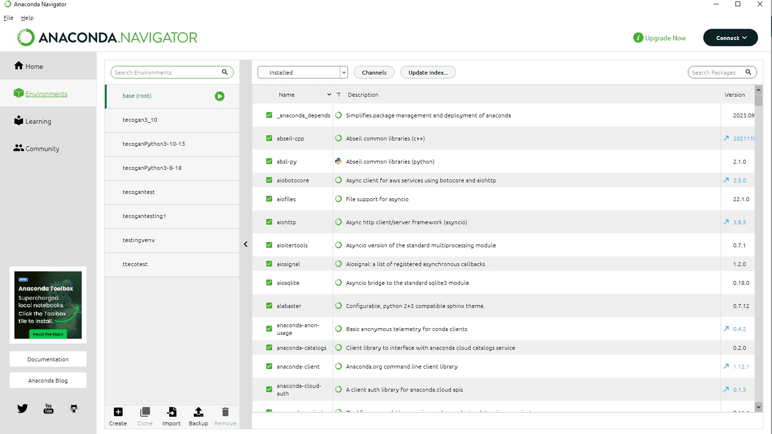Toggle the aiohttp package checkbox

tap(269, 222)
